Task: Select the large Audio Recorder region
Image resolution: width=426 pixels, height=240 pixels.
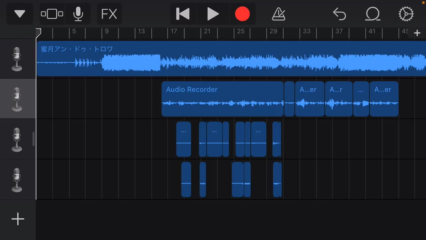Action: click(x=222, y=99)
